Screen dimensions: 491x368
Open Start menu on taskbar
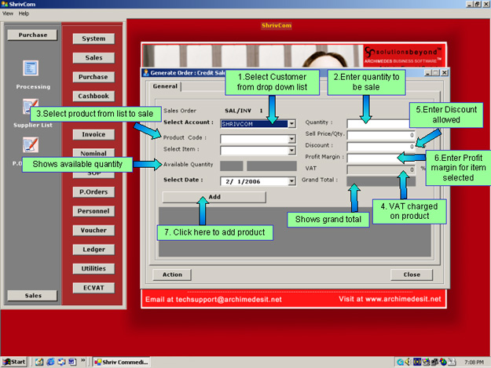click(15, 362)
